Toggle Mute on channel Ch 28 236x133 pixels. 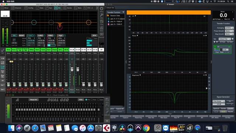tap(72, 89)
